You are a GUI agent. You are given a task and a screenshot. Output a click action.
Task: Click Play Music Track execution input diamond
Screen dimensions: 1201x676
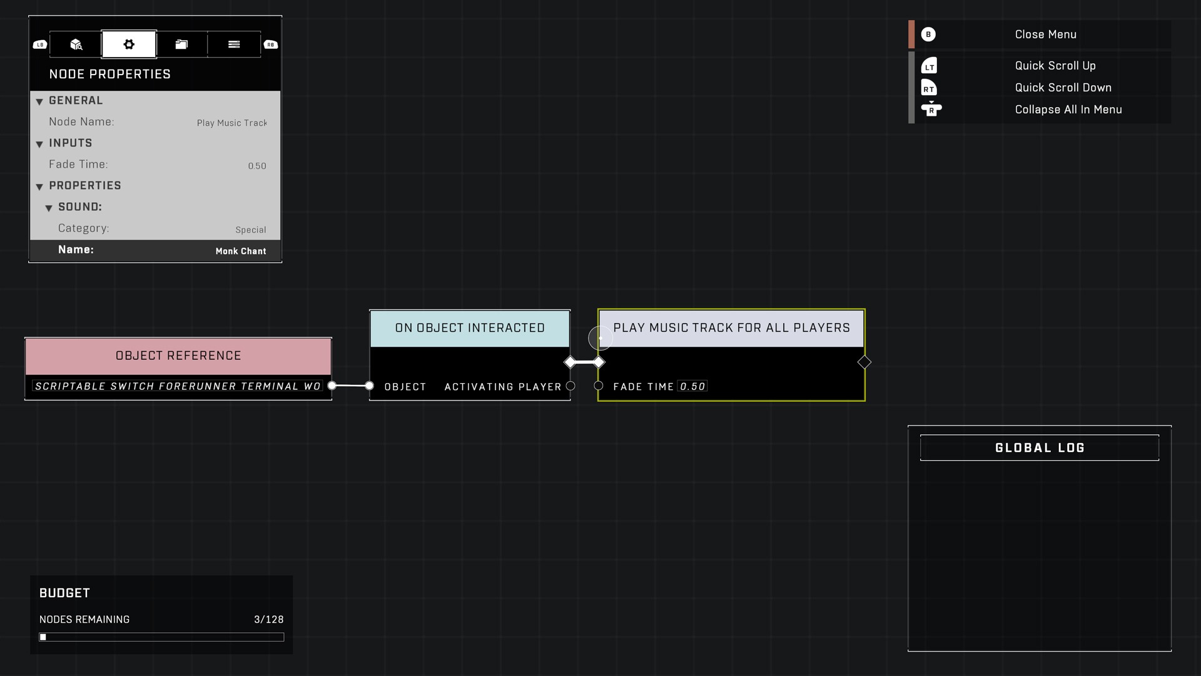(599, 362)
